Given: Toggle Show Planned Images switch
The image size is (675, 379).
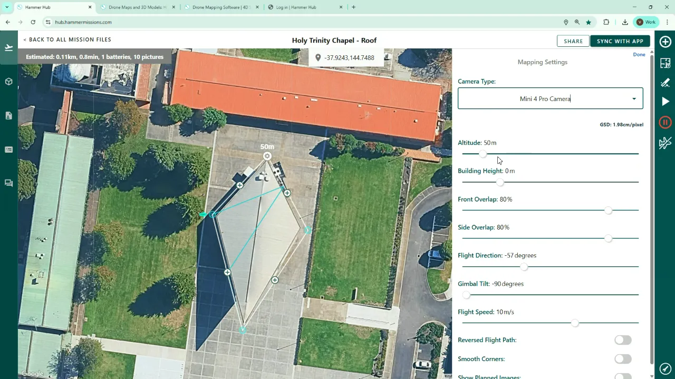Looking at the screenshot, I should [x=622, y=376].
